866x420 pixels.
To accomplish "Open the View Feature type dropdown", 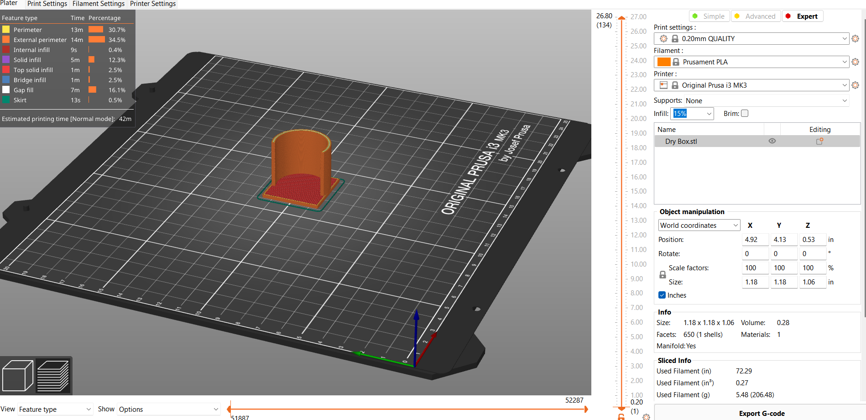I will pos(55,409).
